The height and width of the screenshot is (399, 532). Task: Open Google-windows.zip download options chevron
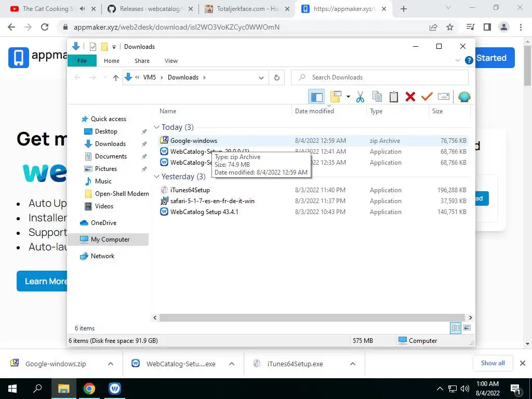[111, 364]
